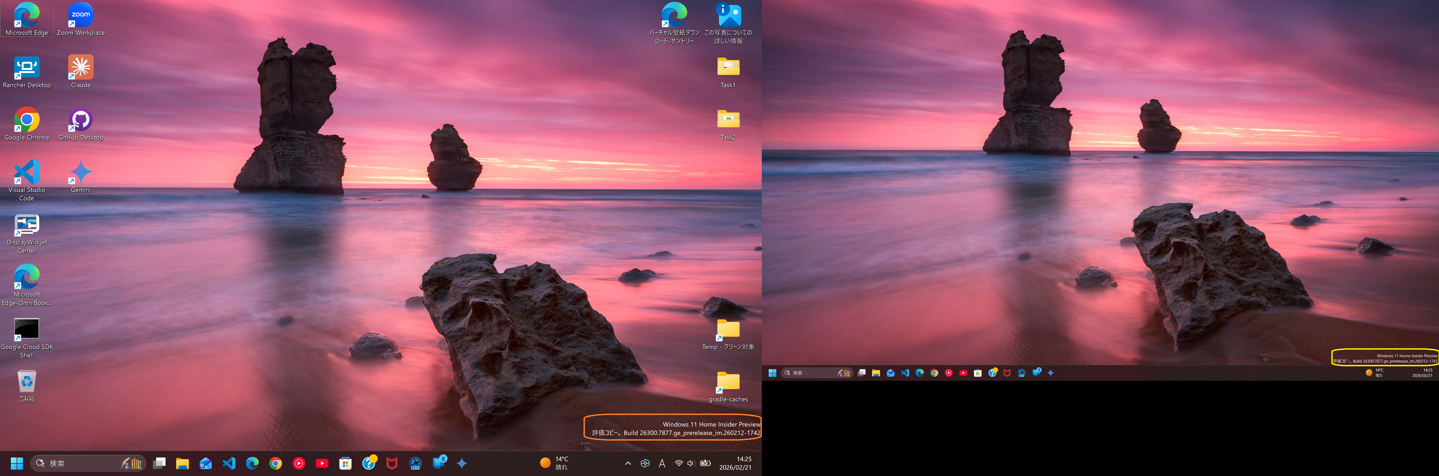The image size is (1439, 476).
Task: Launch YouTube from left taskbar
Action: tap(322, 463)
